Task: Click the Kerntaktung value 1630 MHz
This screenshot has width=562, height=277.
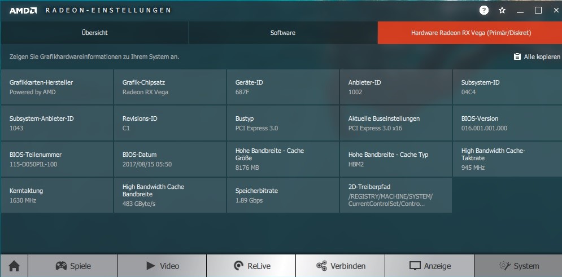Action: click(x=23, y=200)
